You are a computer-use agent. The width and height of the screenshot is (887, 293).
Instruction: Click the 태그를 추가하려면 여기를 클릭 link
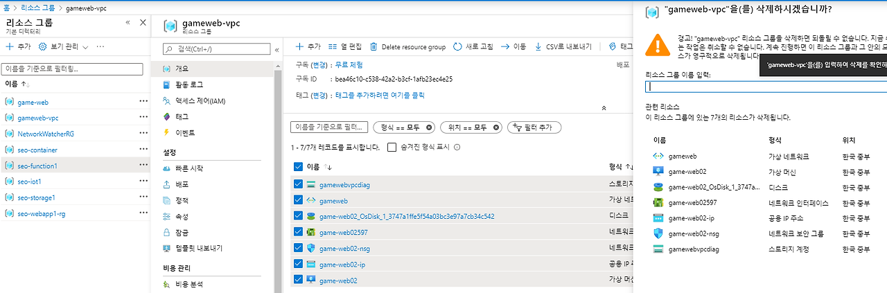tap(380, 95)
